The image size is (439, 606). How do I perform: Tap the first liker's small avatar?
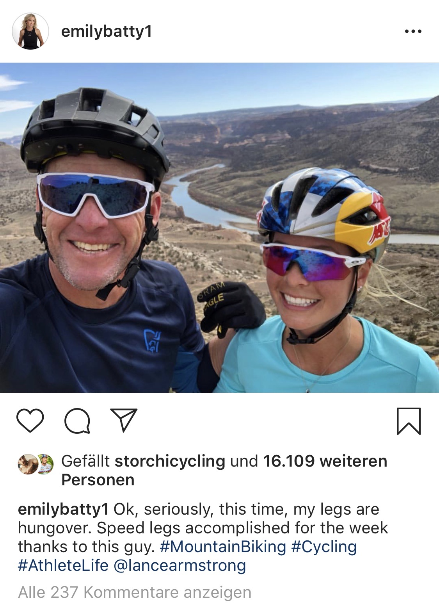pos(27,464)
